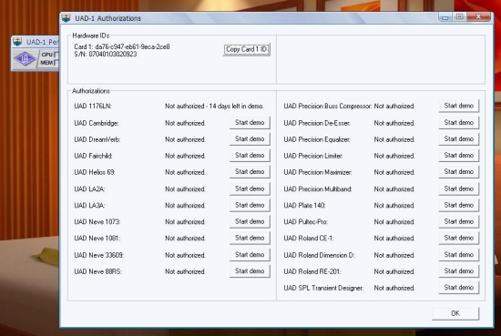The height and width of the screenshot is (336, 501).
Task: Click the UAD Neve 88RS label
Action: 98,271
